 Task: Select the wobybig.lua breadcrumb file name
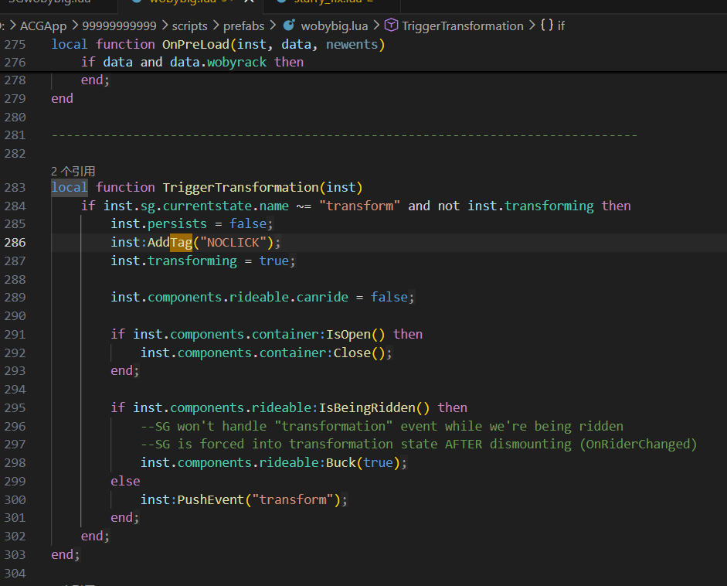335,26
